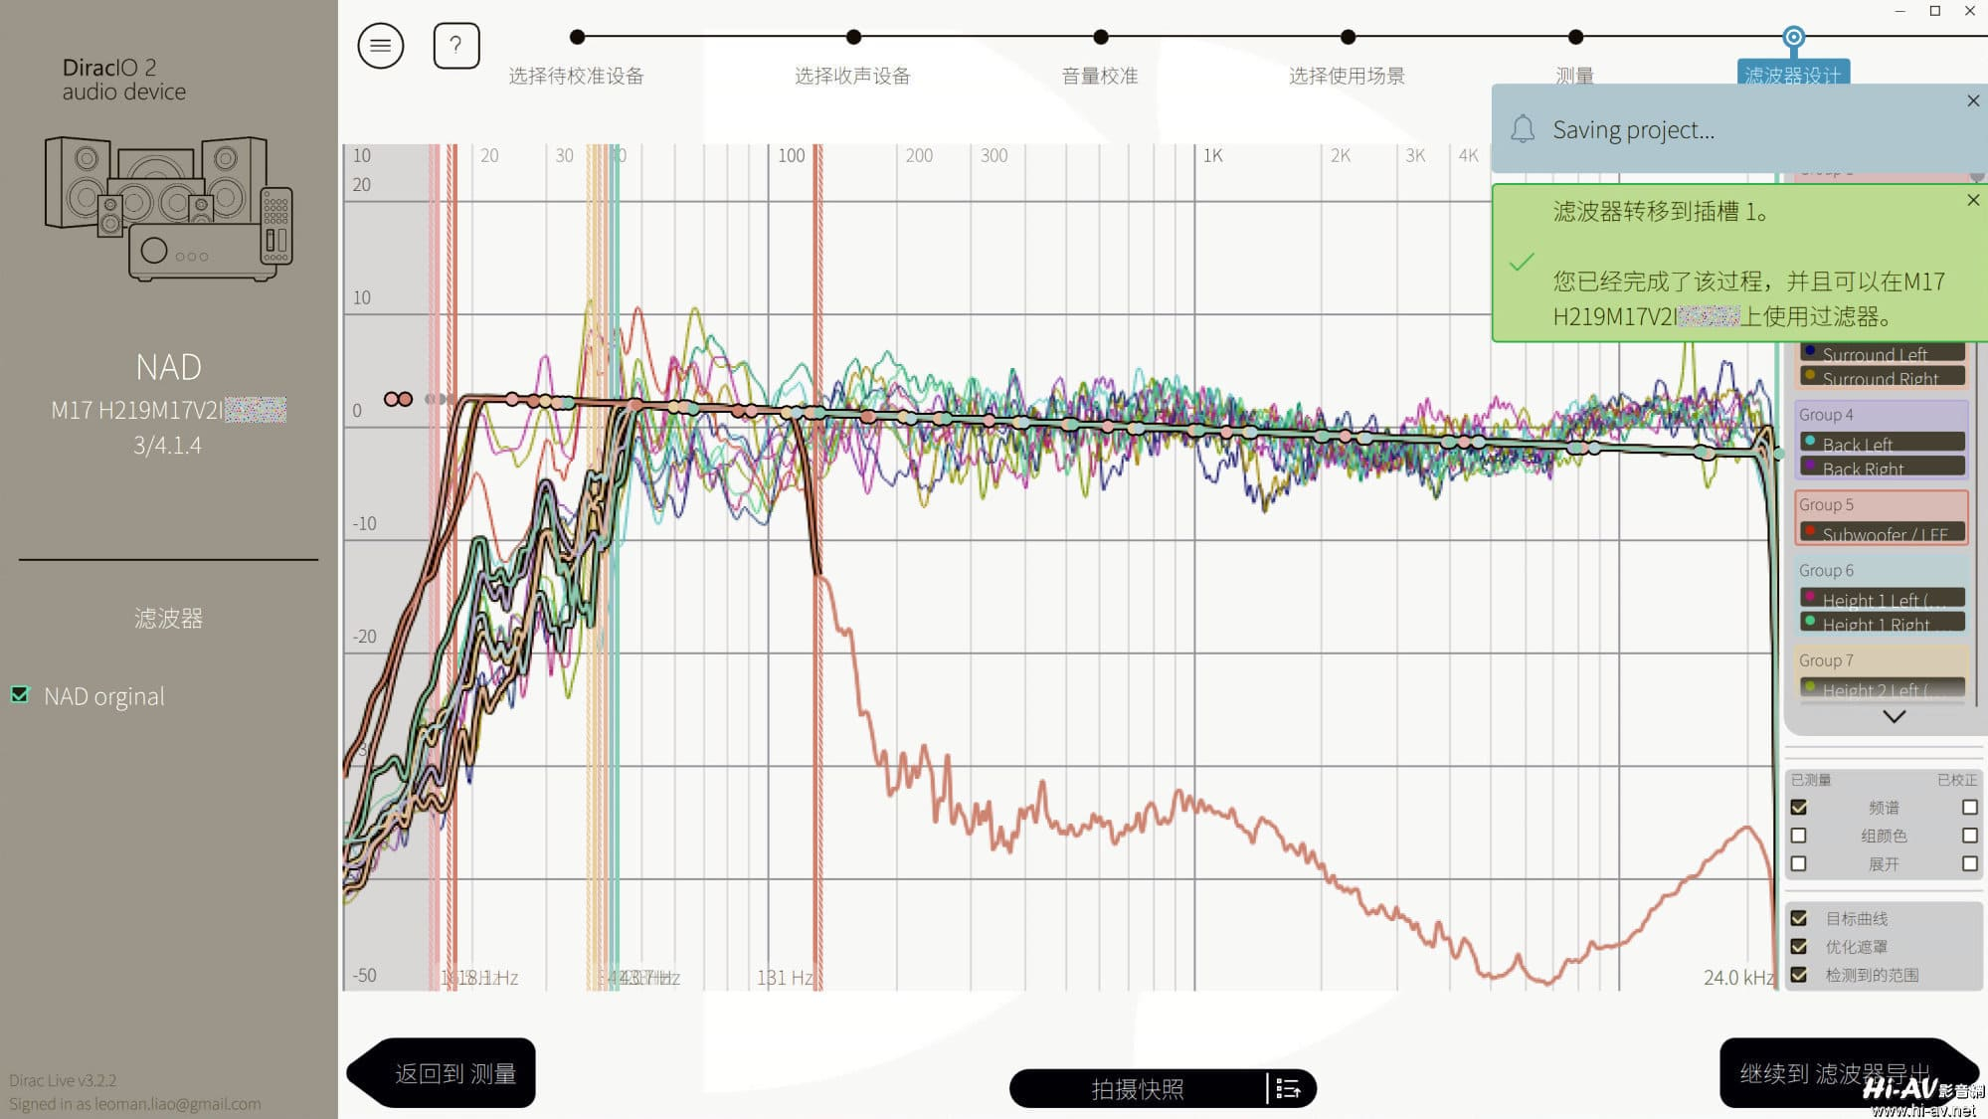Viewport: 1988px width, 1119px height.
Task: Open snapshot list icon beside 拍摄快照
Action: pyautogui.click(x=1289, y=1089)
